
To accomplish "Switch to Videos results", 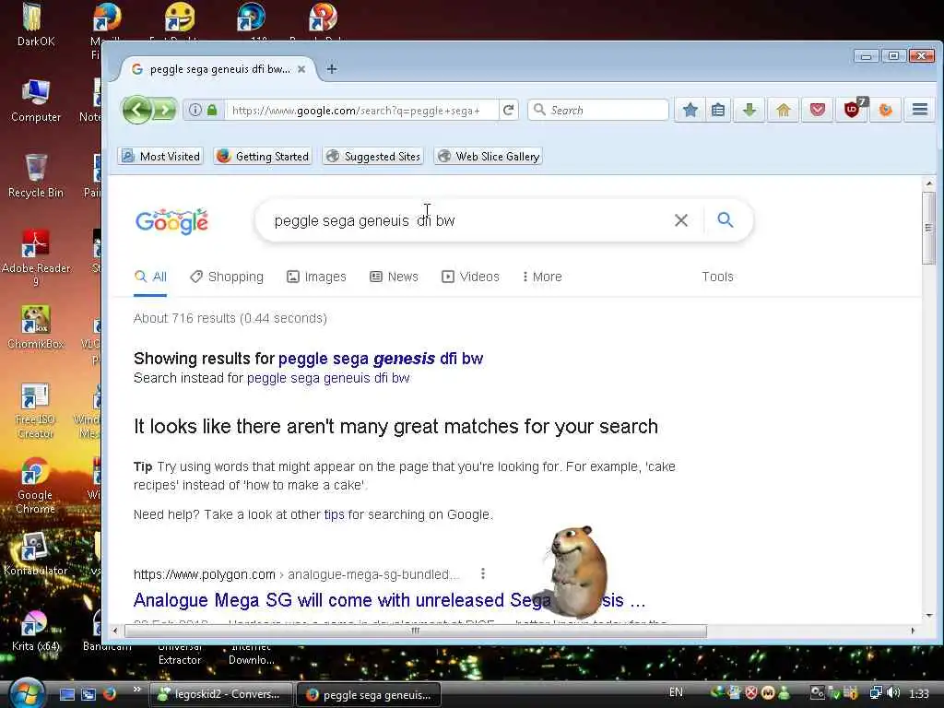I will point(470,277).
